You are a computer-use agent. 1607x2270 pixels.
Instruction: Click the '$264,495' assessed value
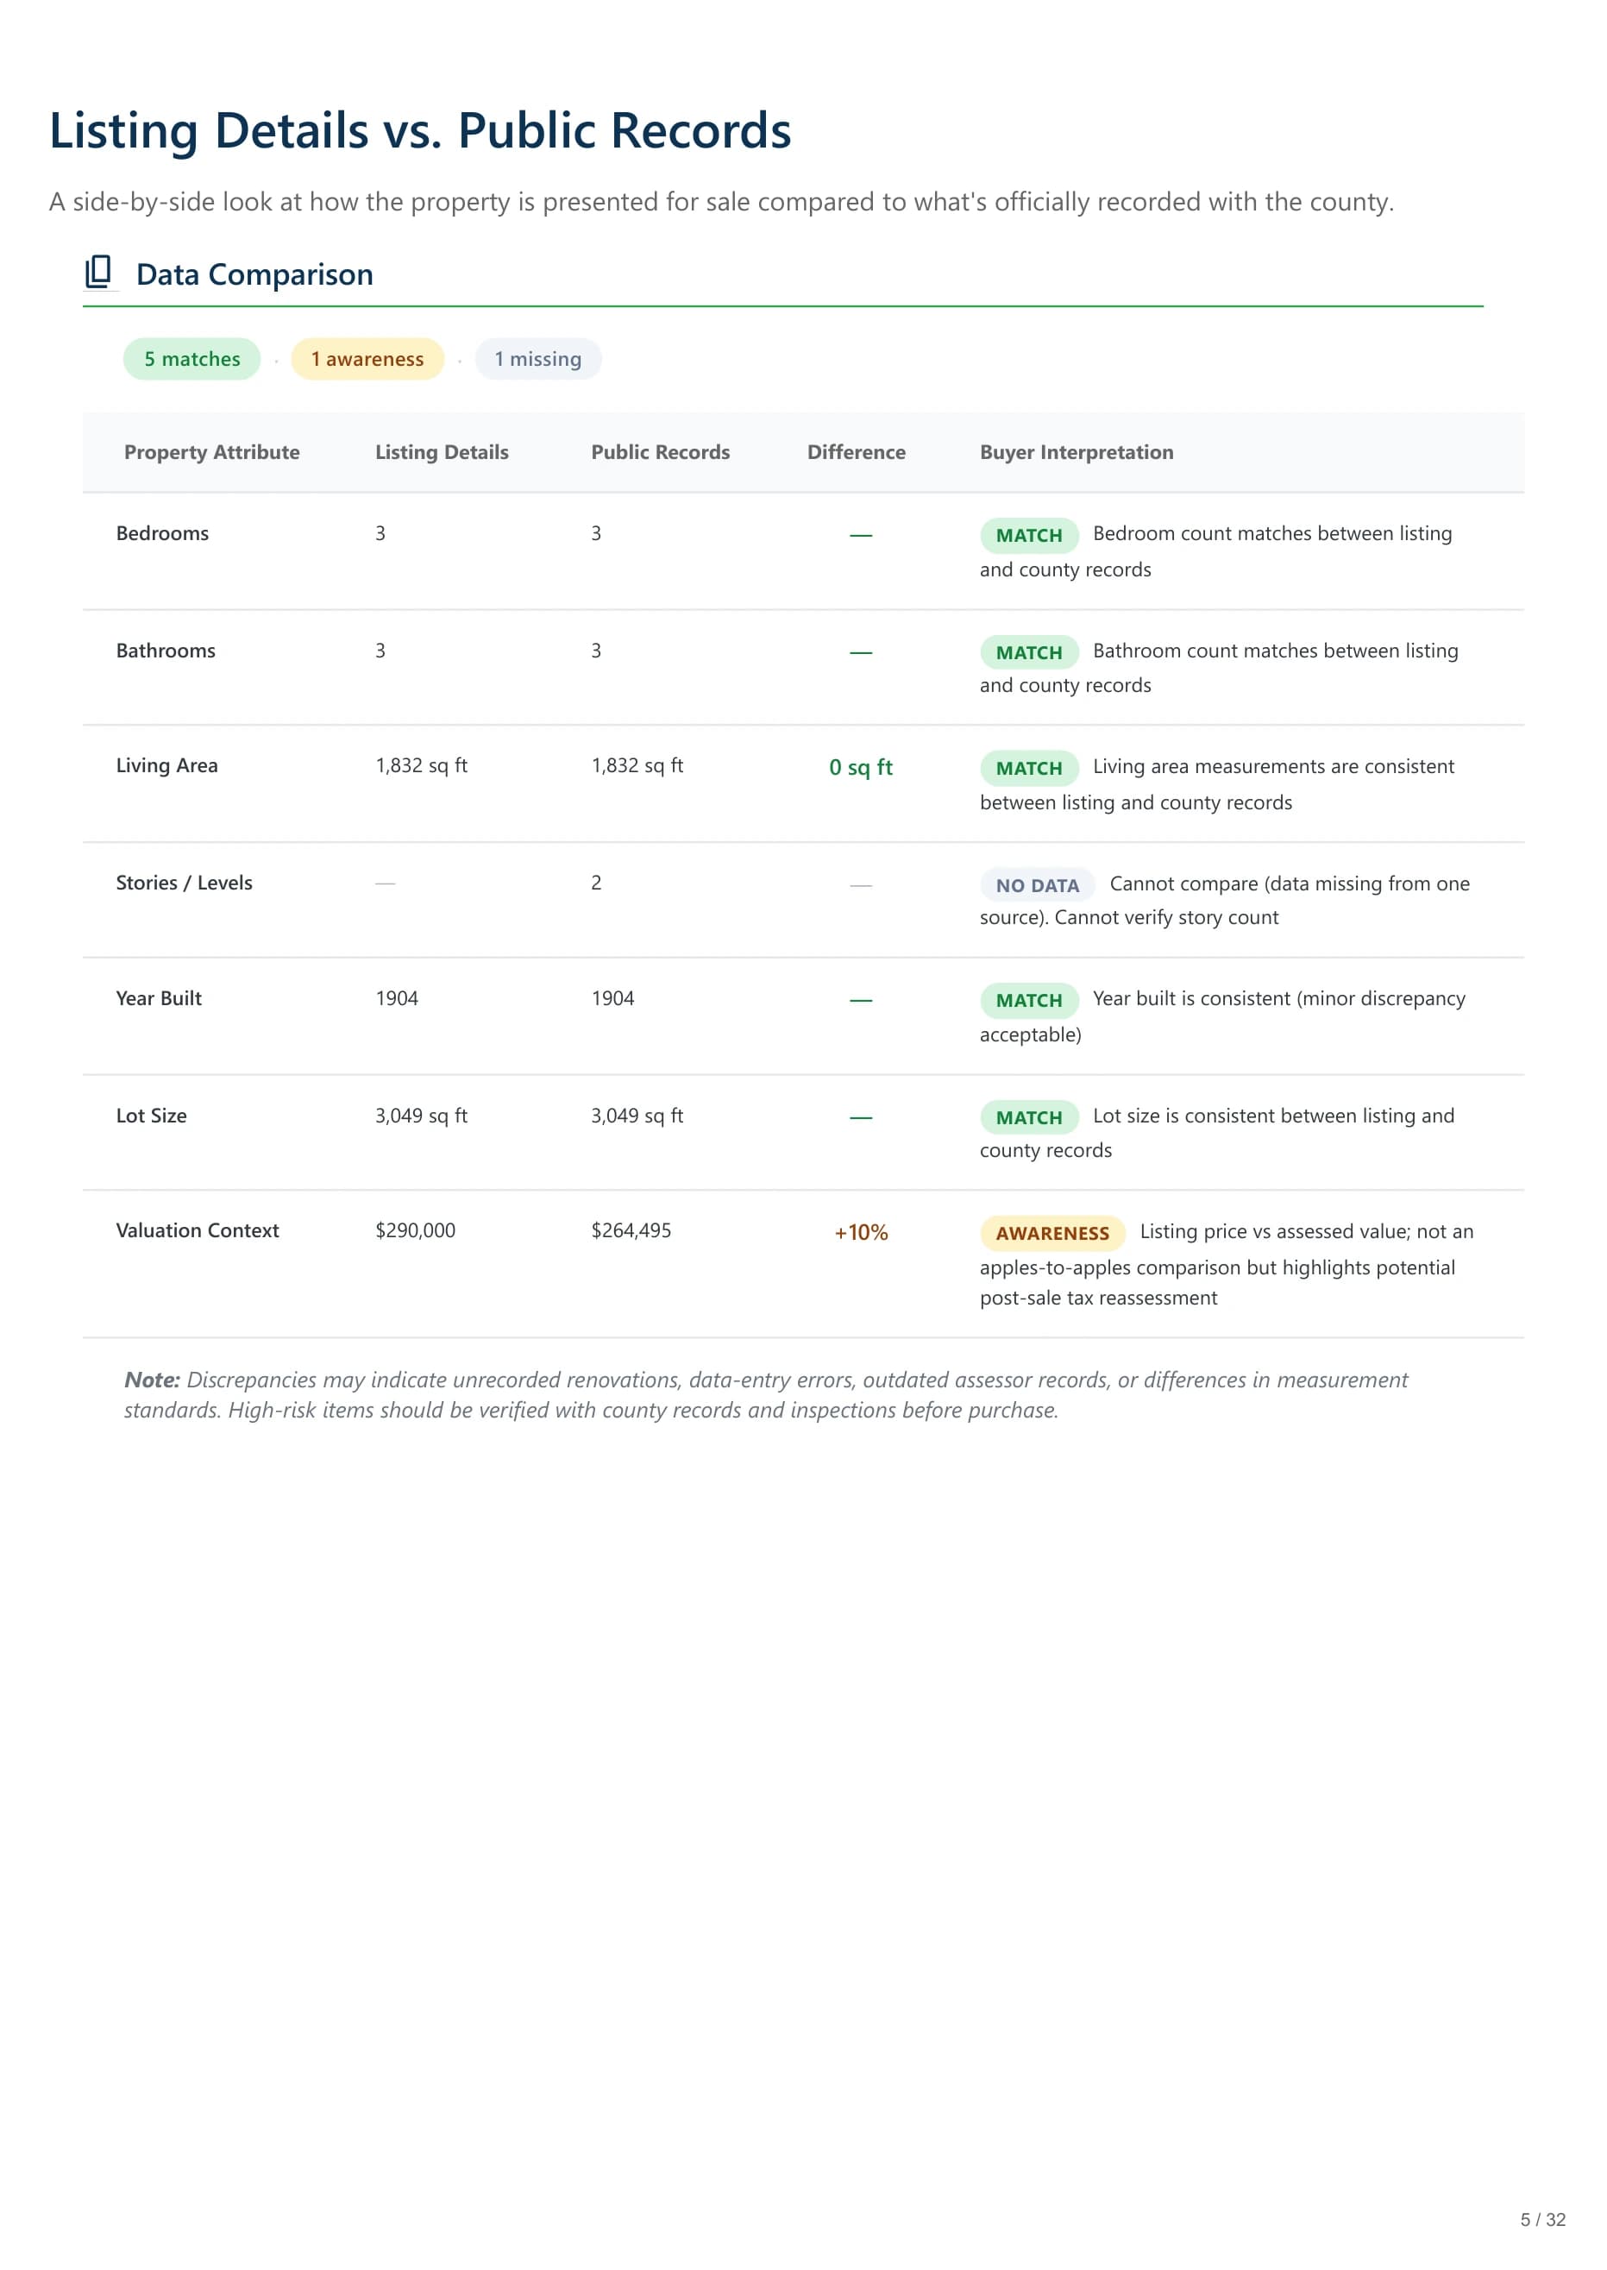[x=631, y=1230]
